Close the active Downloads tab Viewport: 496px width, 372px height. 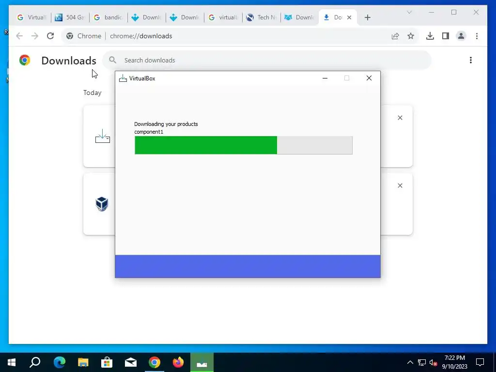tap(349, 17)
